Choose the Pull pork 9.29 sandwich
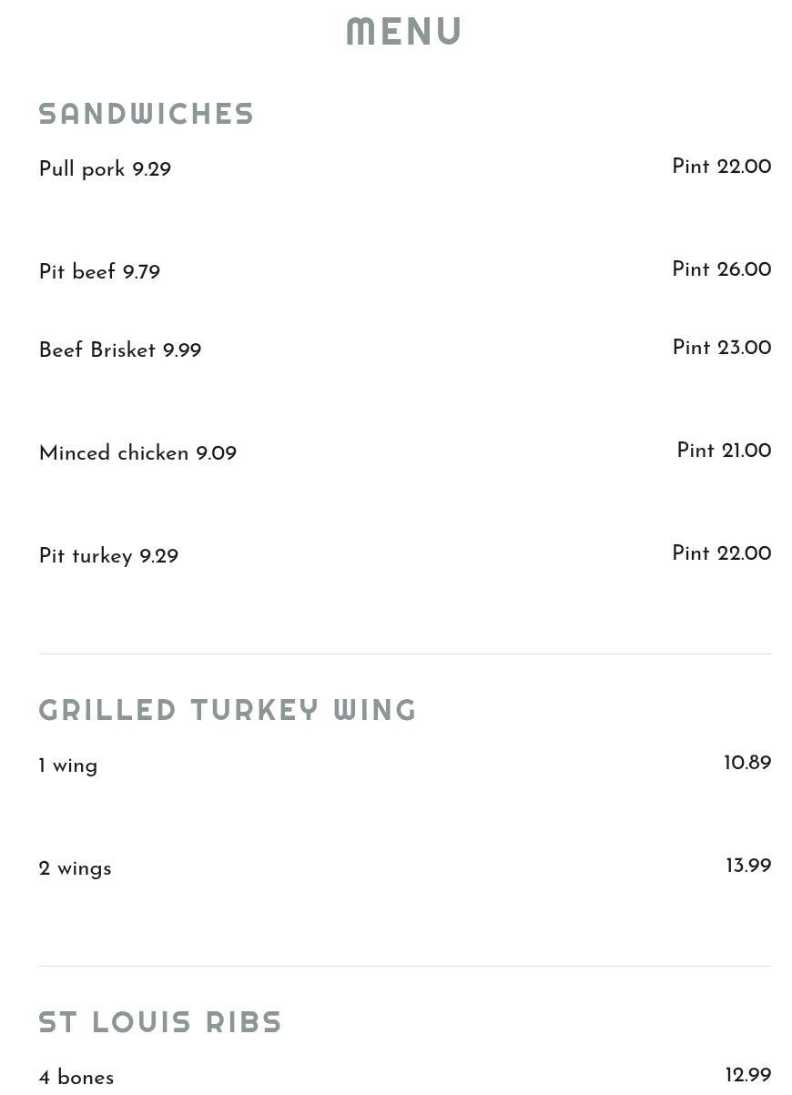792x1095 pixels. (x=105, y=170)
